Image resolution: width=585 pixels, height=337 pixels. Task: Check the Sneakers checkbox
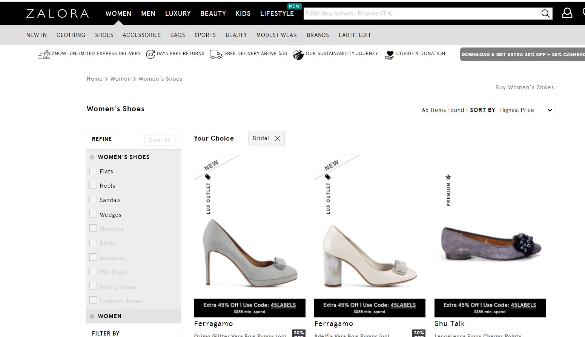coord(93,257)
